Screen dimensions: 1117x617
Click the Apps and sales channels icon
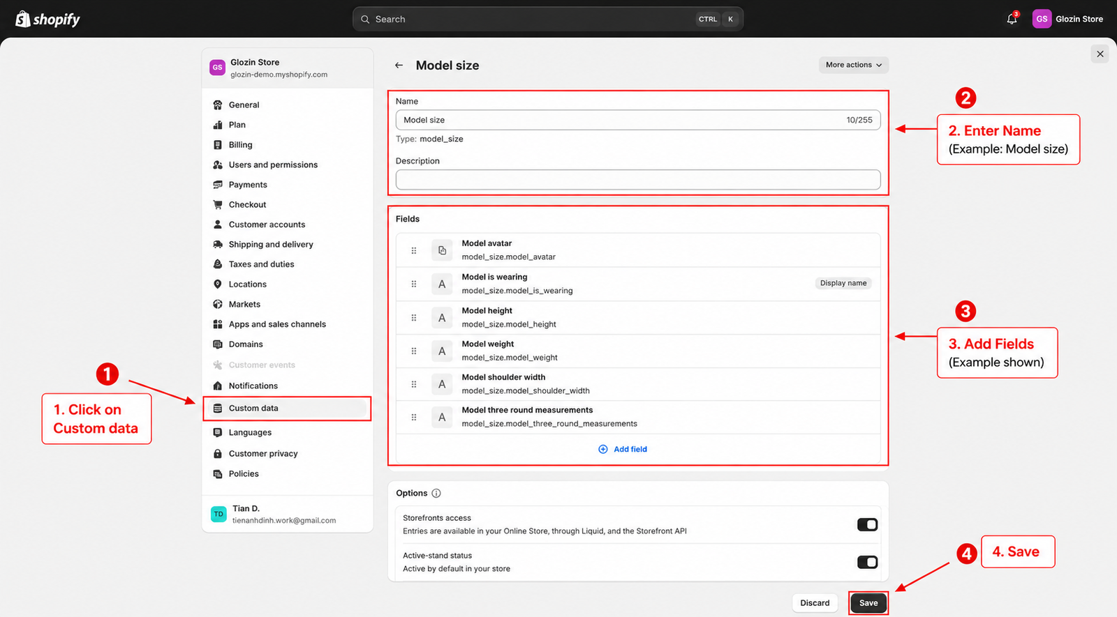click(x=218, y=324)
